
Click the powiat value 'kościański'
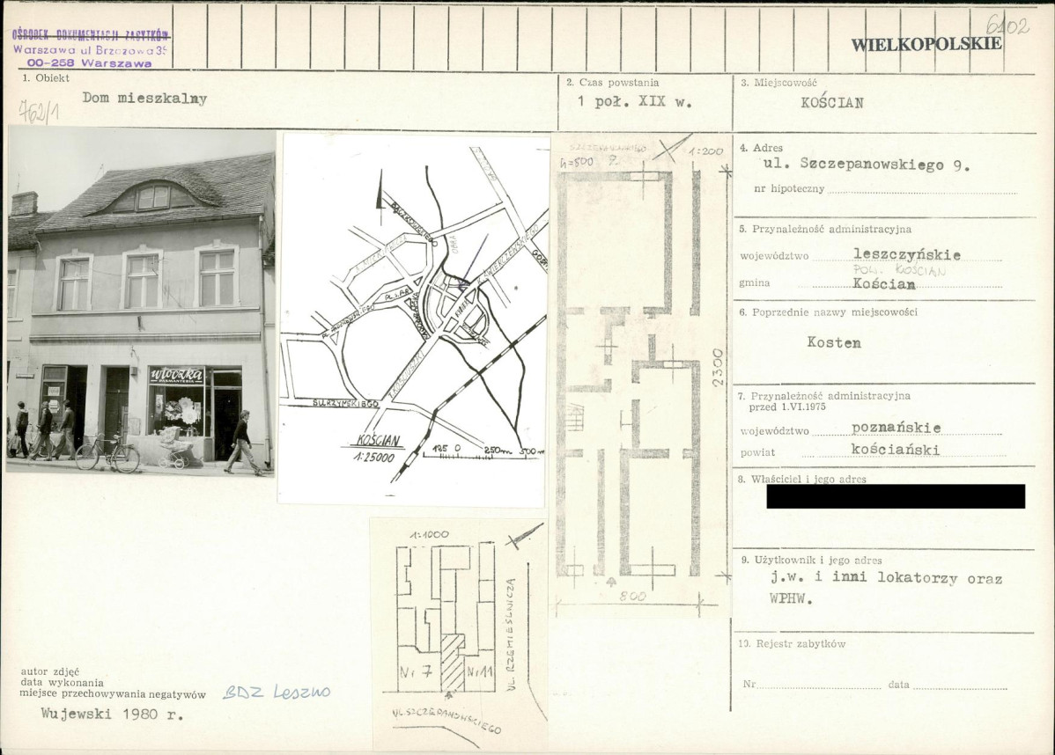(x=895, y=449)
